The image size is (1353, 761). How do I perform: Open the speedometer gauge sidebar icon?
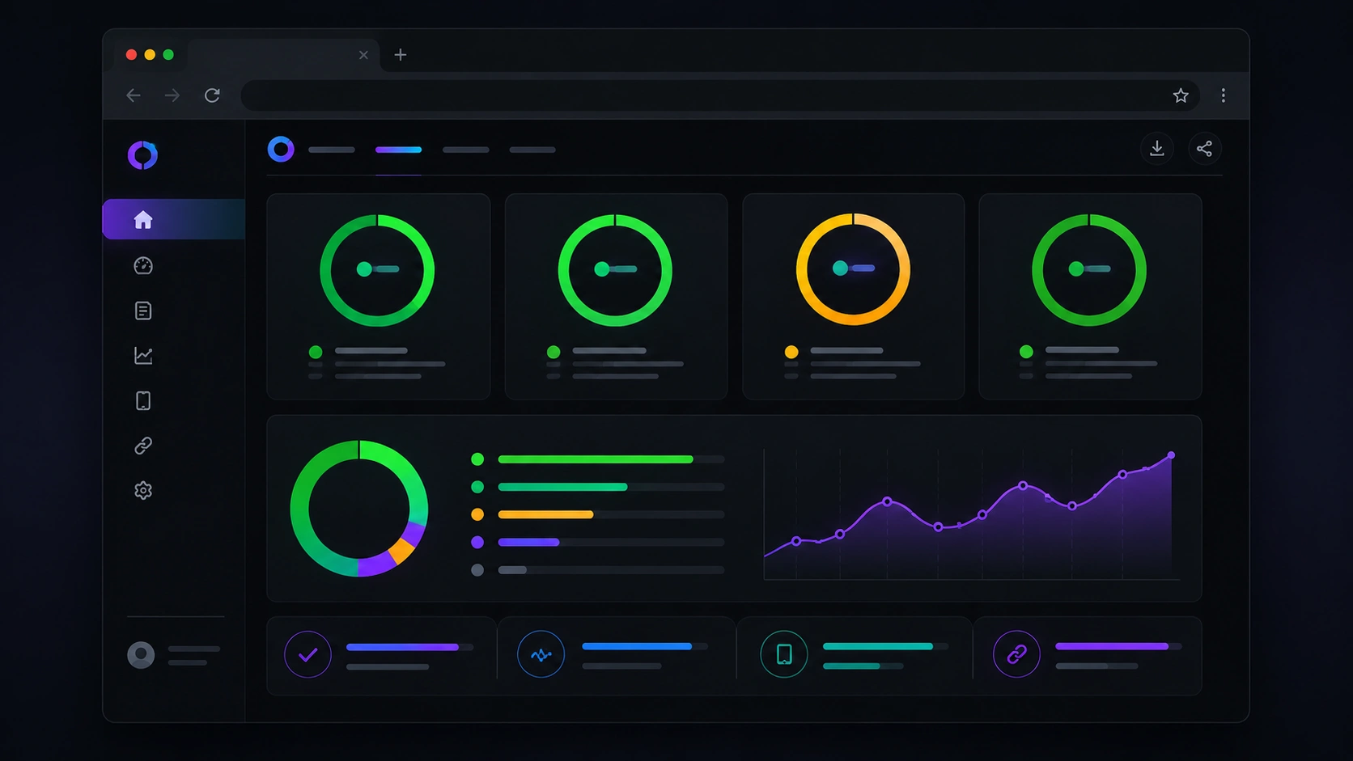143,265
